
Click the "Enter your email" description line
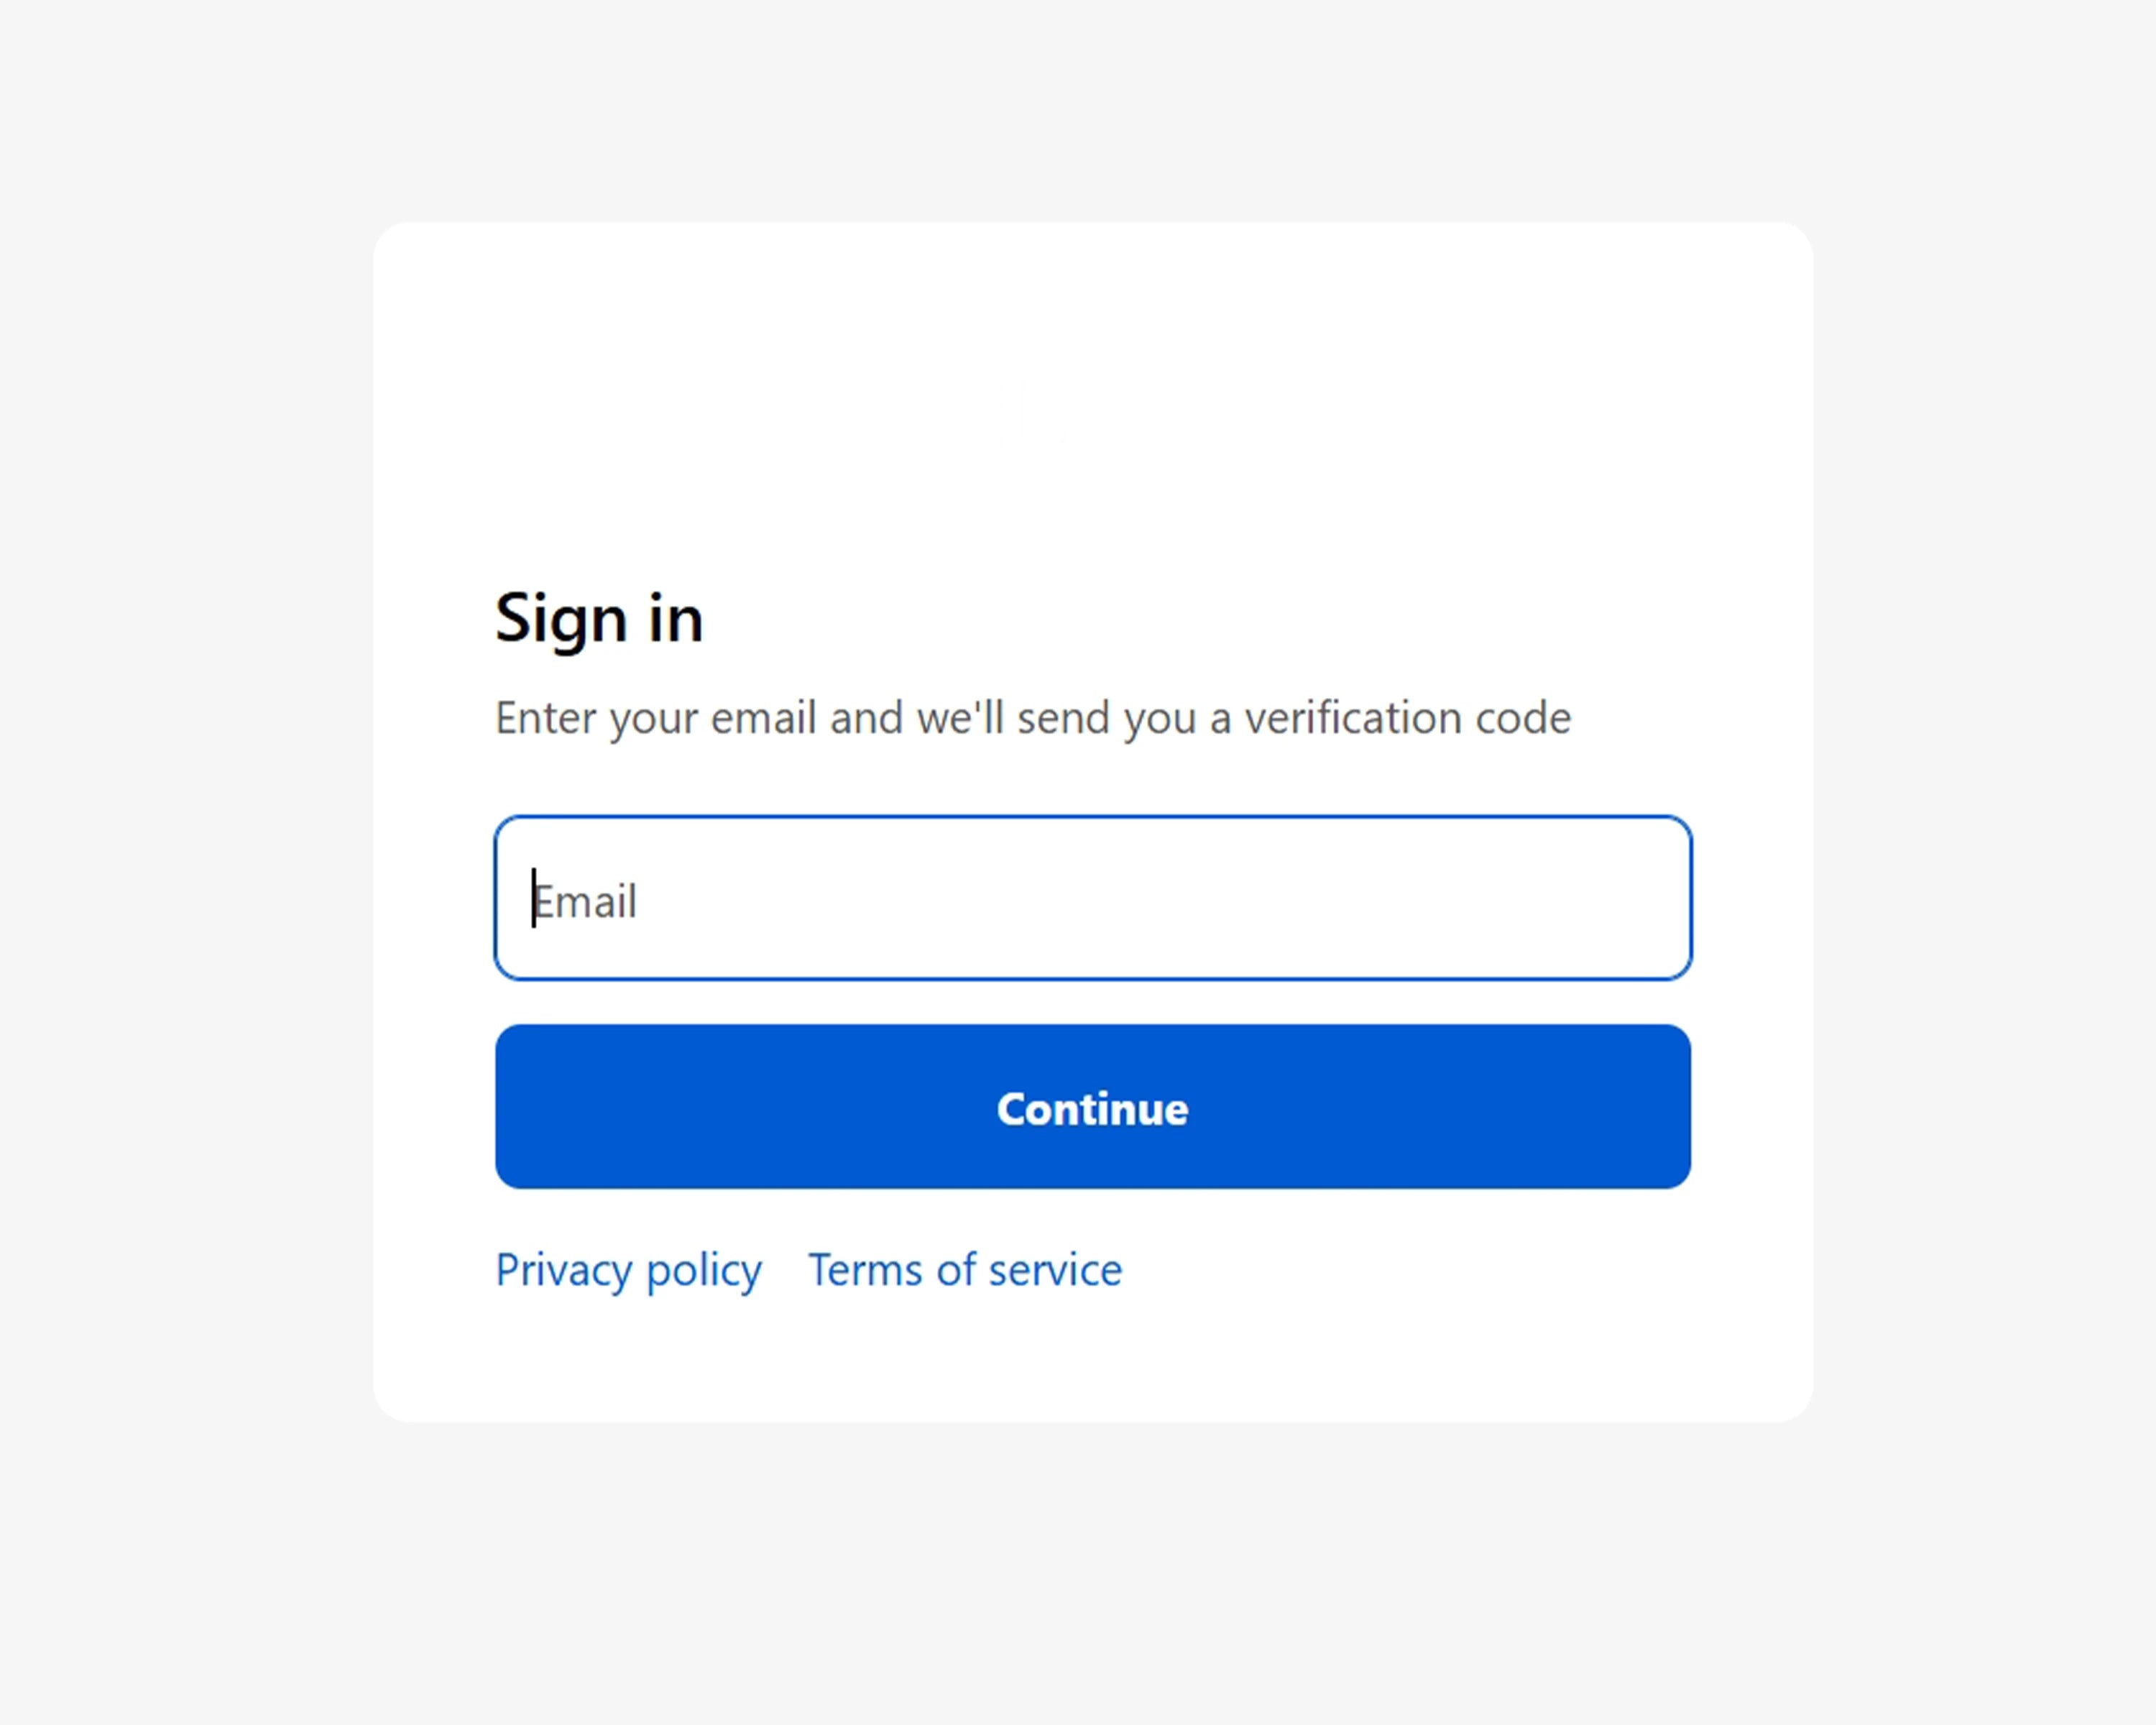(x=1032, y=718)
